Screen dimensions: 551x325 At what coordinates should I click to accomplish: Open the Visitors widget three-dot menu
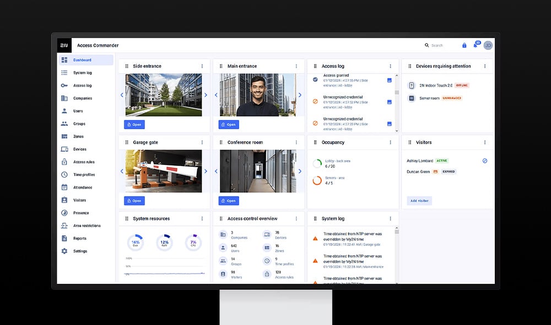click(485, 142)
